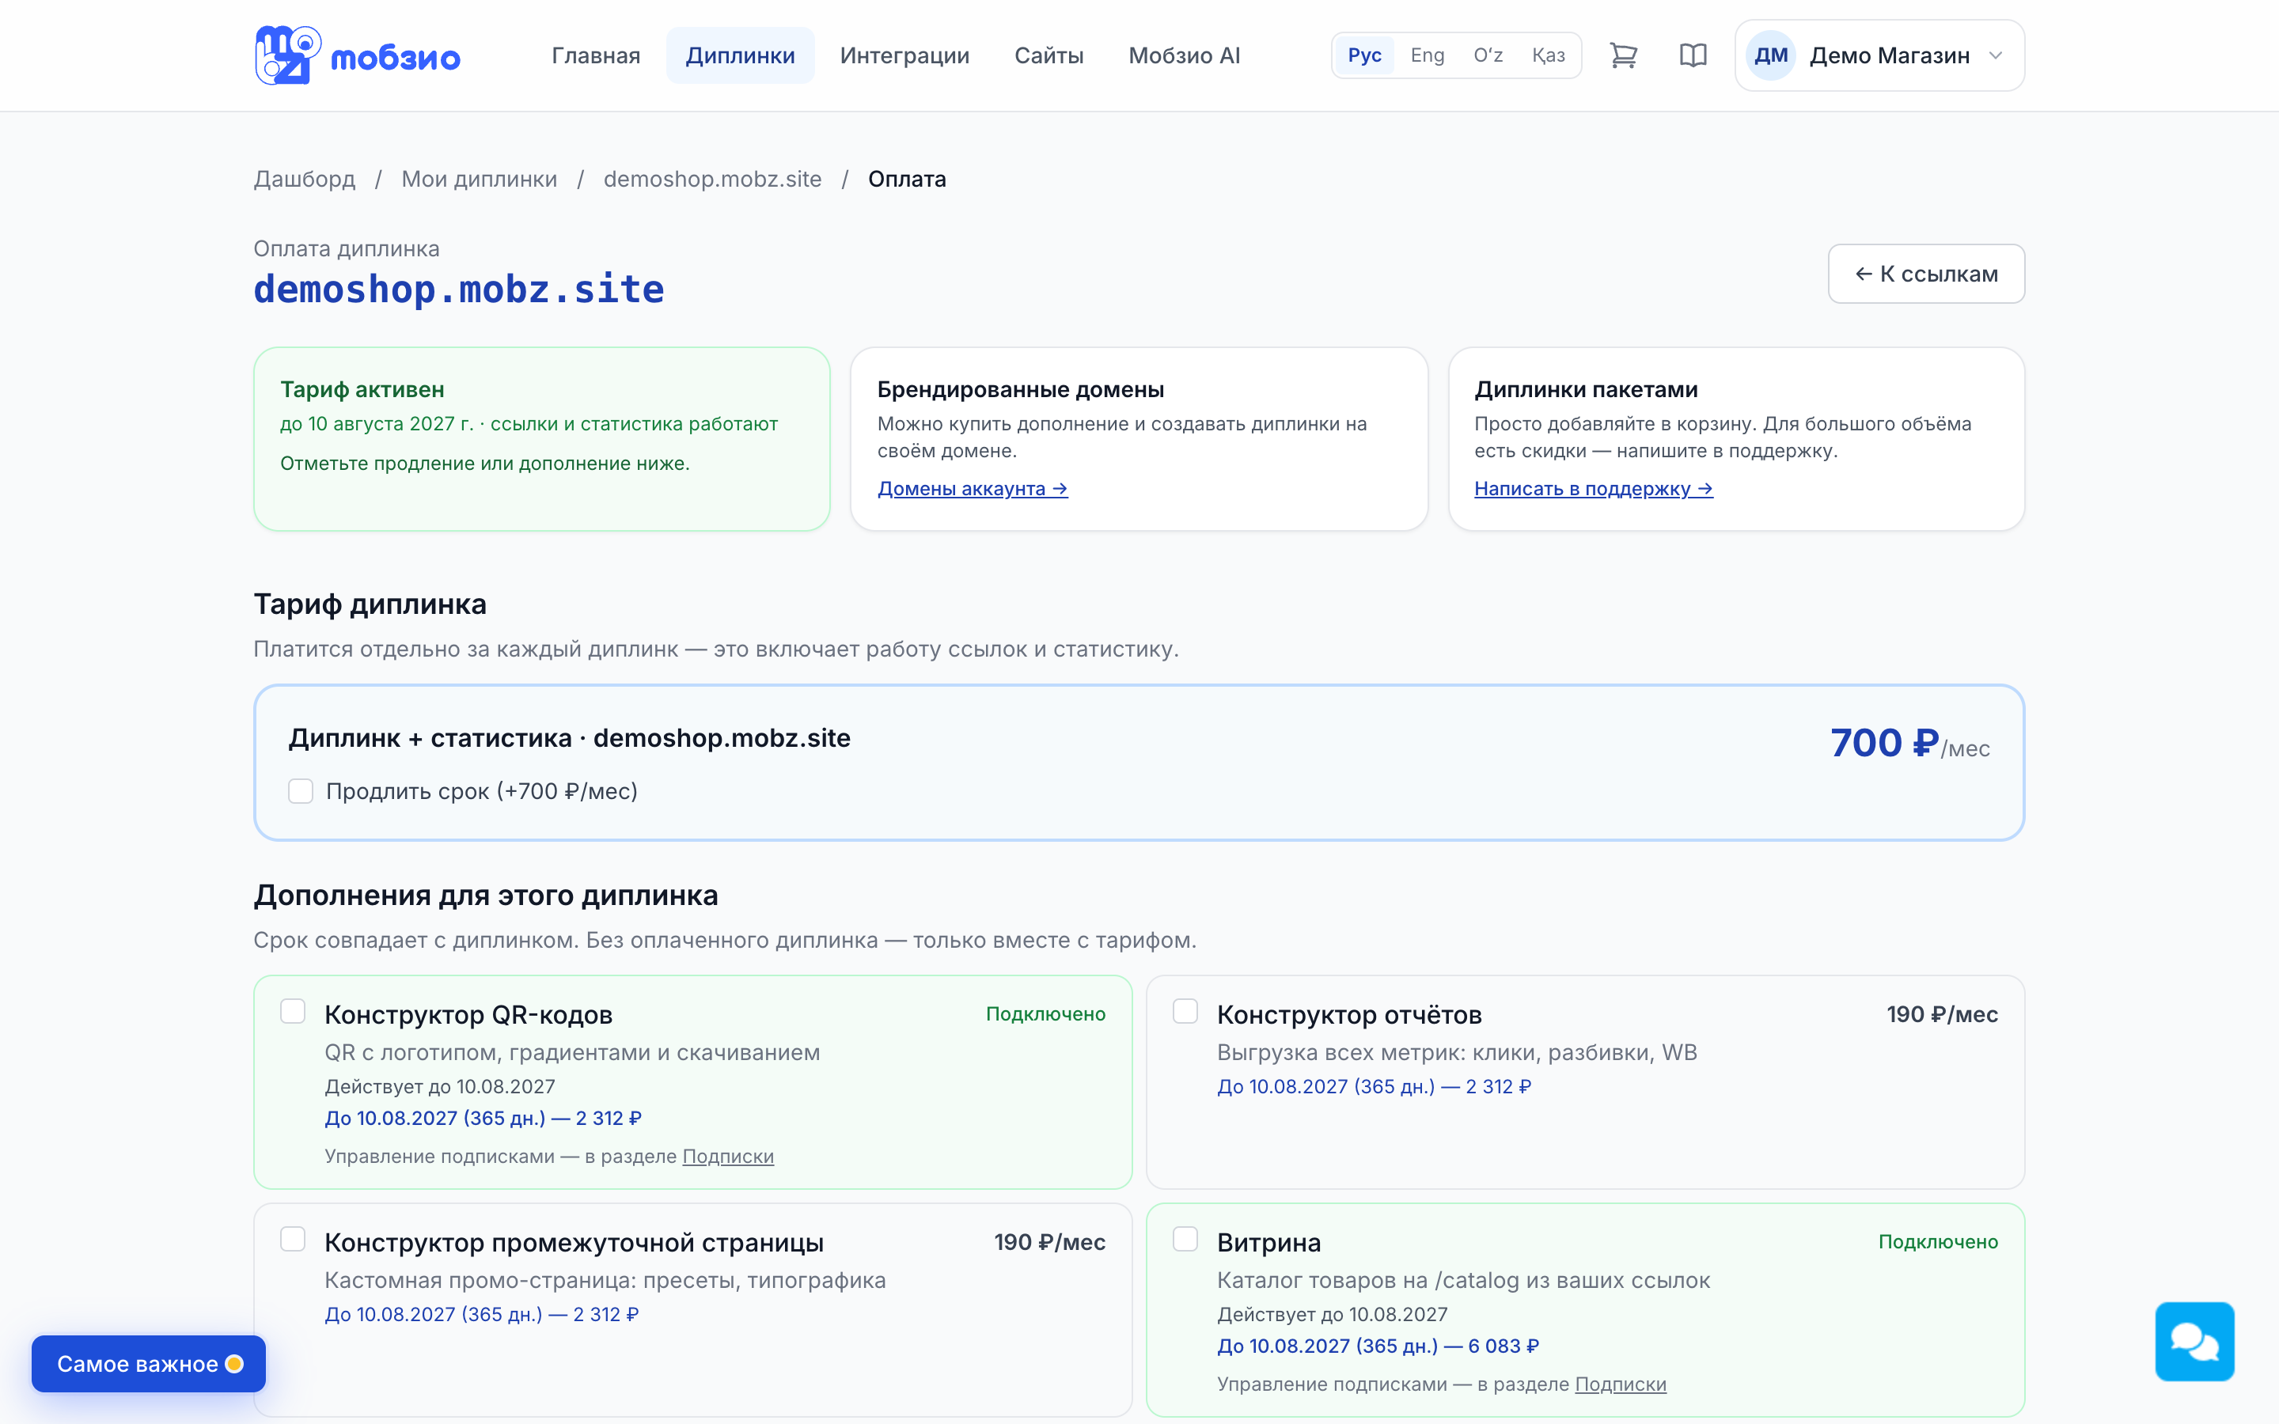
Task: Click the Диплинки пакетами card title
Action: (1586, 389)
